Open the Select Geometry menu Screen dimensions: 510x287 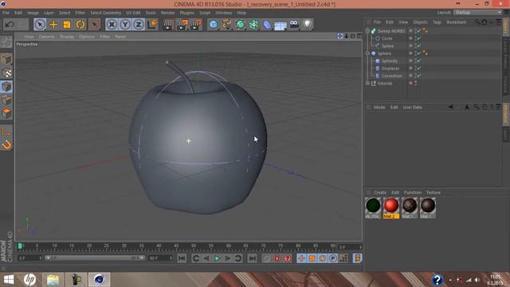point(106,13)
